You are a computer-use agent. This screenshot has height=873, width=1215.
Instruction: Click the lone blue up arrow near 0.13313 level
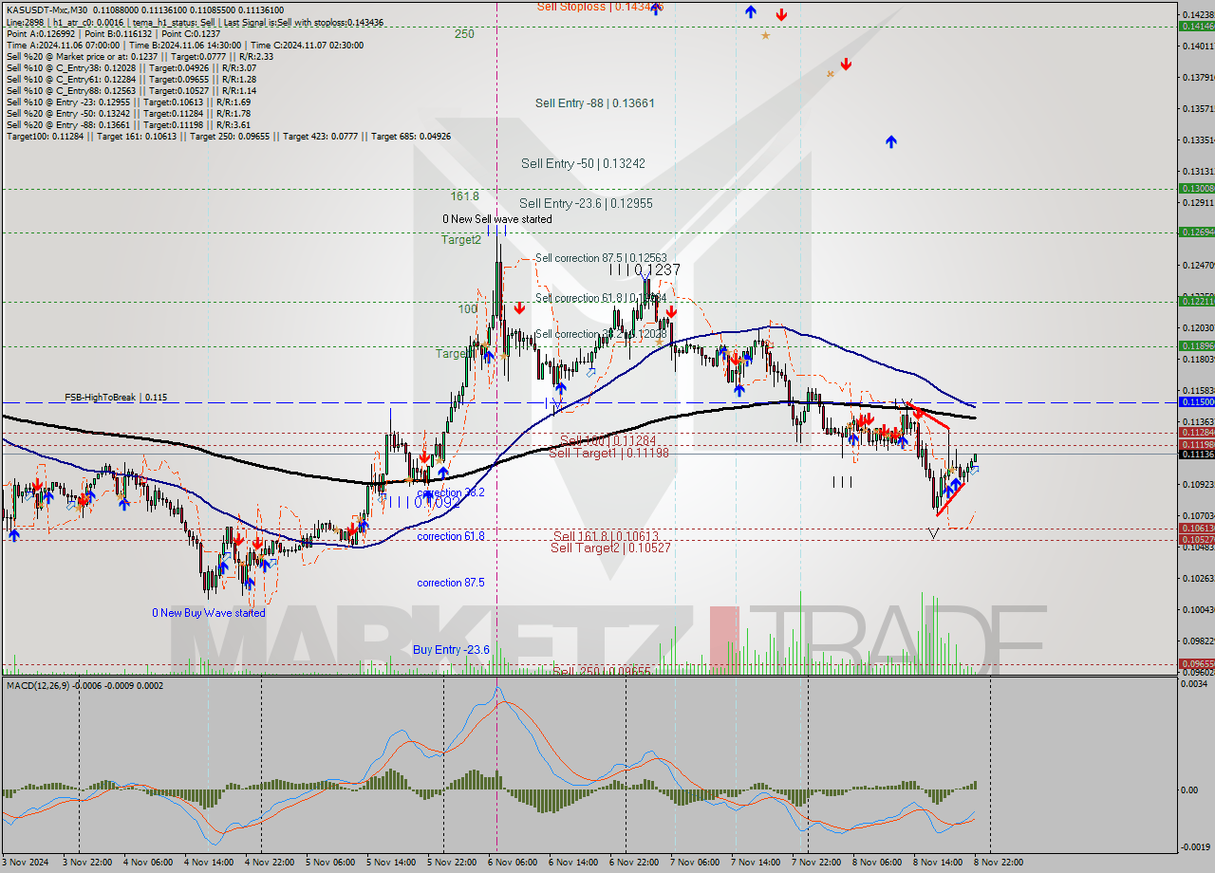pos(891,141)
